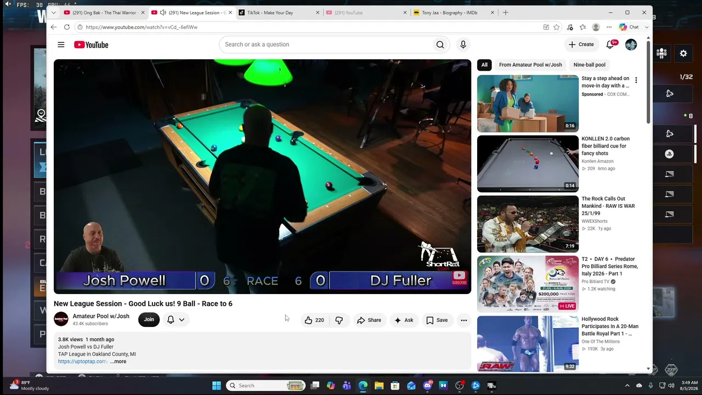The height and width of the screenshot is (395, 702).
Task: Click the Windows taskbar search box
Action: 265,386
